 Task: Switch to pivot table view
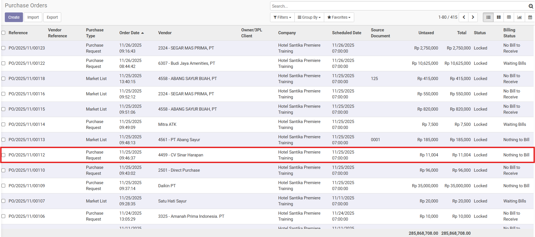pos(509,17)
